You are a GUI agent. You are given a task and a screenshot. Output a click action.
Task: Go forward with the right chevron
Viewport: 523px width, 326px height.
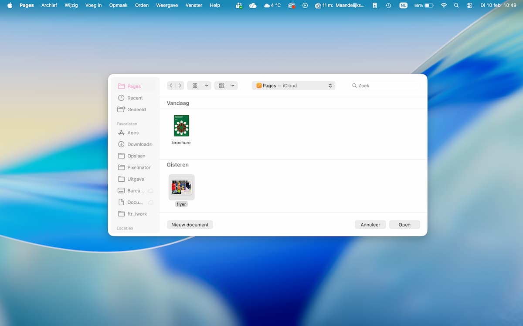180,86
